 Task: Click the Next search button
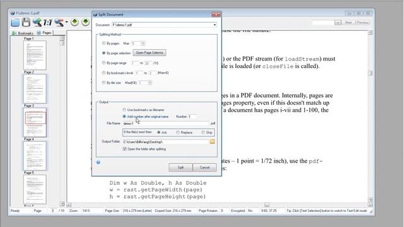point(348,23)
